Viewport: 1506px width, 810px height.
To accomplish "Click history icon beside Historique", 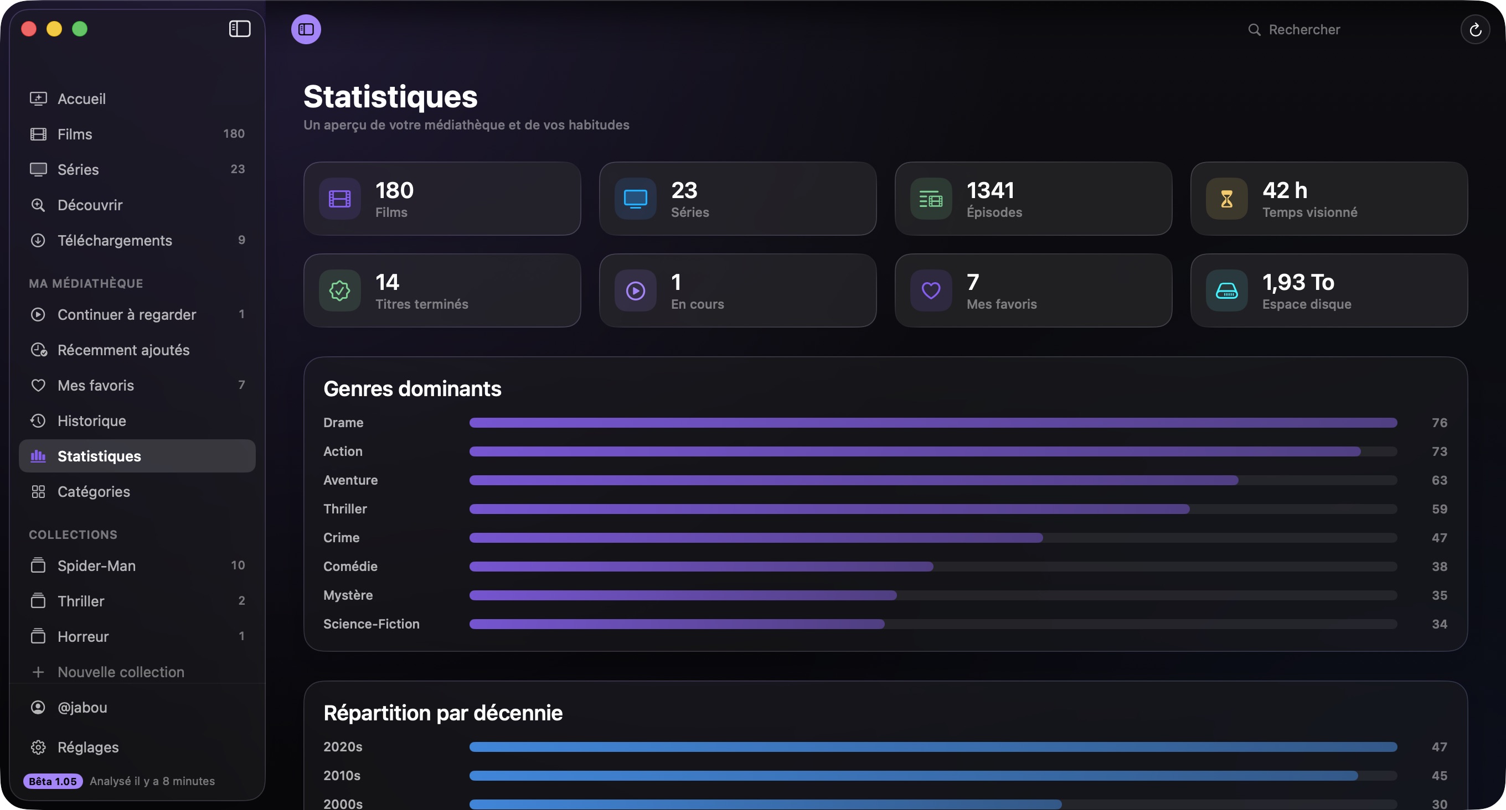I will tap(38, 421).
